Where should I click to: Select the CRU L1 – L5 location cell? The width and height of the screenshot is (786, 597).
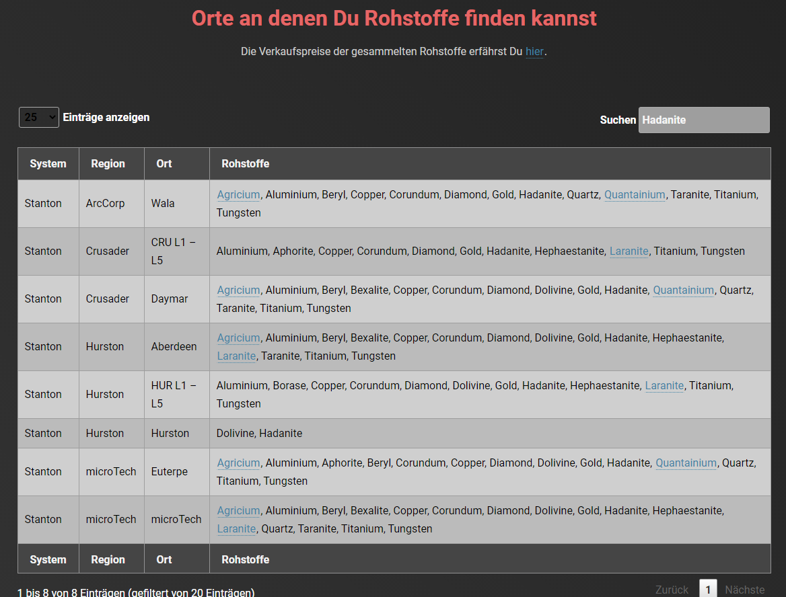pos(176,251)
